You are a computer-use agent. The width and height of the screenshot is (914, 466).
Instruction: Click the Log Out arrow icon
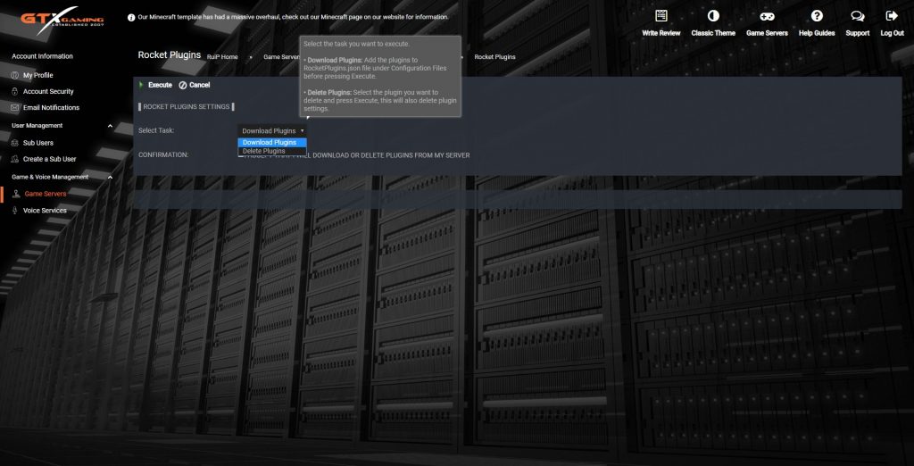[892, 16]
